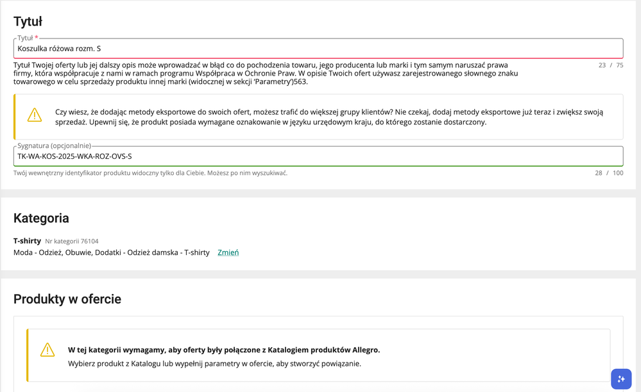Click warning icon in export methods notice
This screenshot has height=392, width=641.
(35, 115)
